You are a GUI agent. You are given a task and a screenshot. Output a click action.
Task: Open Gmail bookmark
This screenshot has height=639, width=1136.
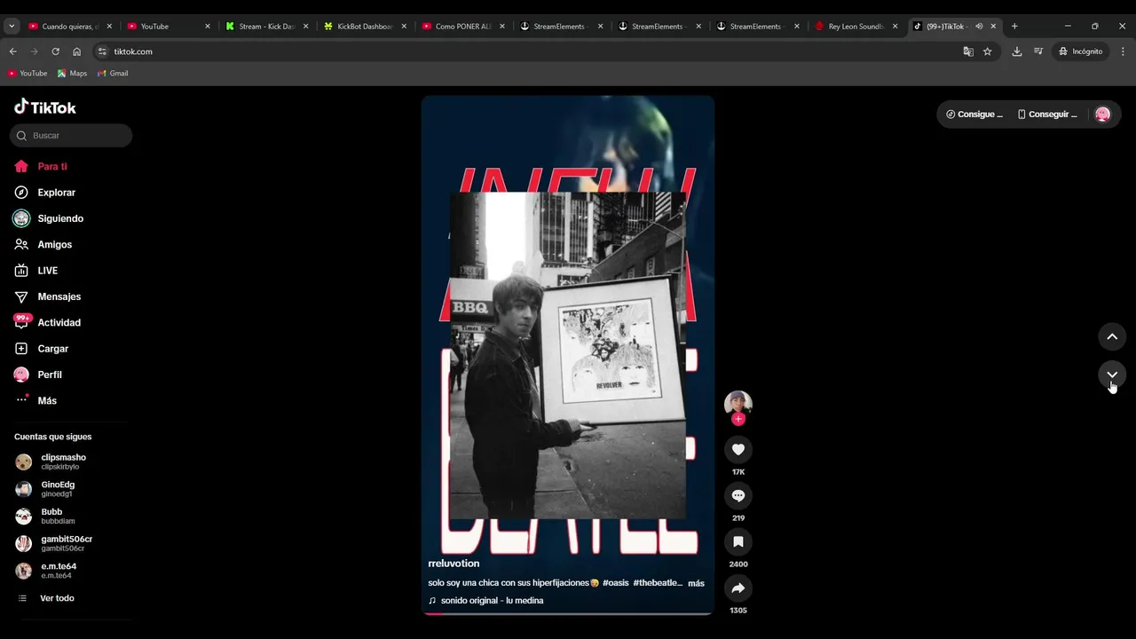[113, 74]
